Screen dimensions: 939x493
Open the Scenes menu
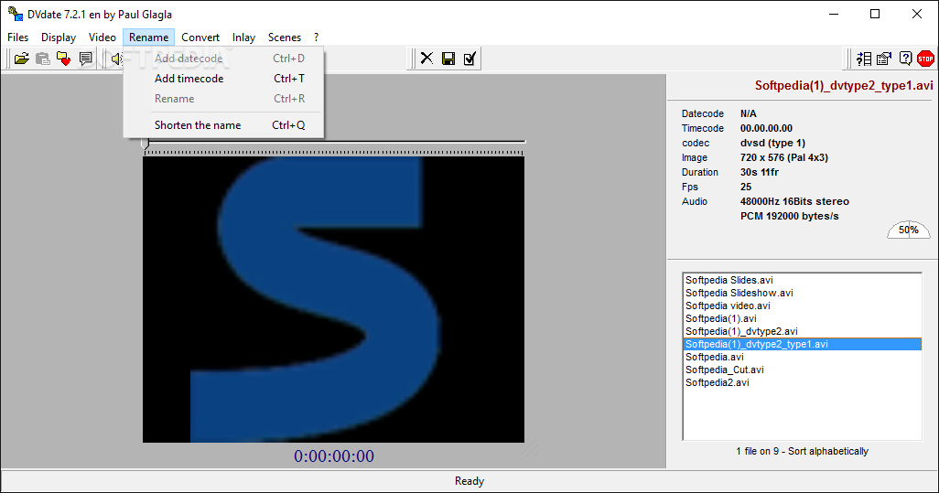click(285, 38)
